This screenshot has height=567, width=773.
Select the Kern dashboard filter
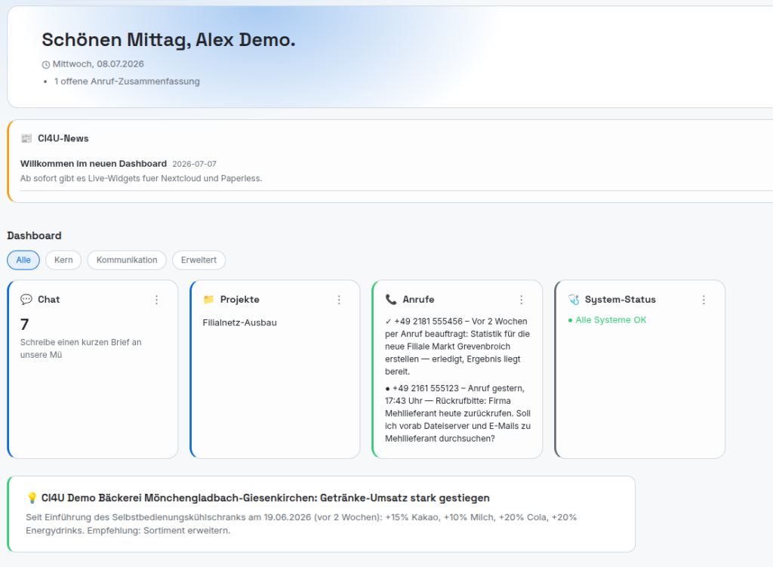[63, 260]
